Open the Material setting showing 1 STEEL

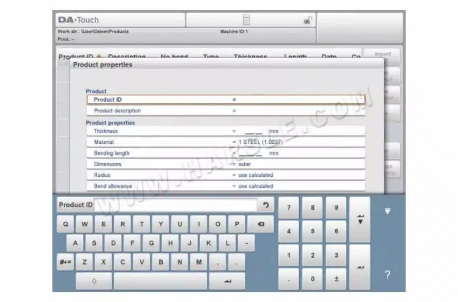[226, 142]
